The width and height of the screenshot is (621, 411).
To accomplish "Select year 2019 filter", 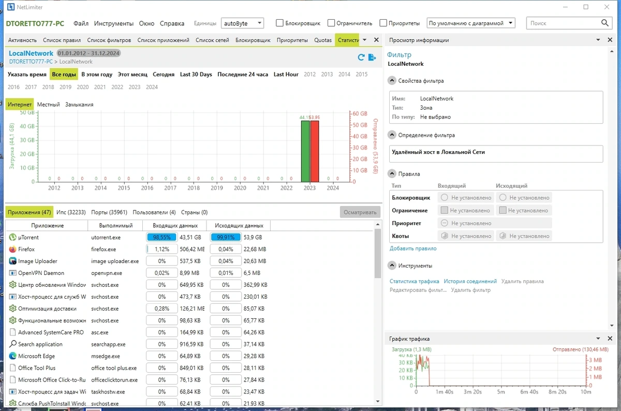I will (x=65, y=87).
